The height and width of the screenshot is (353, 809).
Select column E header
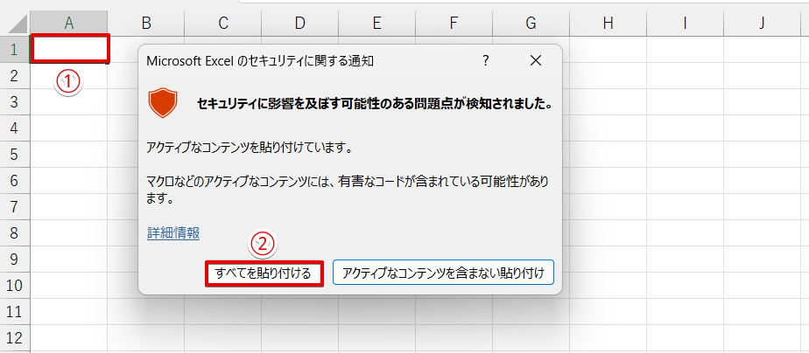(376, 24)
